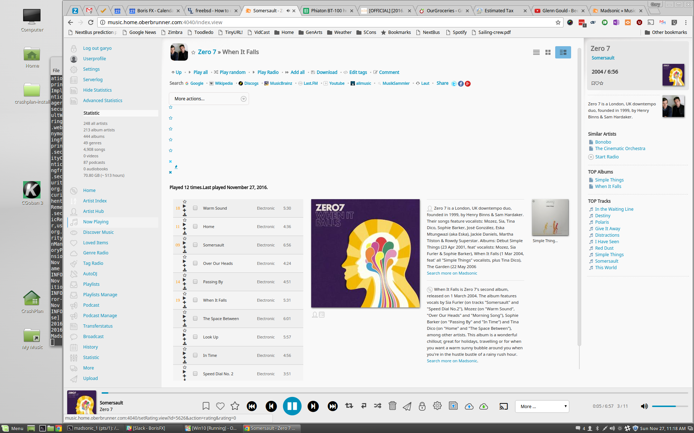The image size is (694, 433).
Task: Star the playing song in player bar
Action: coord(235,406)
